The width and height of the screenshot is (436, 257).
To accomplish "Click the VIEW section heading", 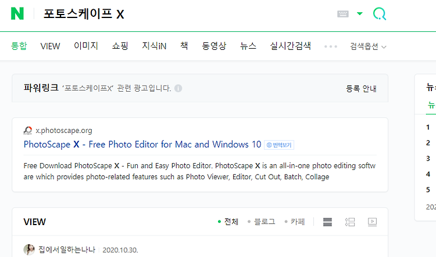I will pos(34,222).
